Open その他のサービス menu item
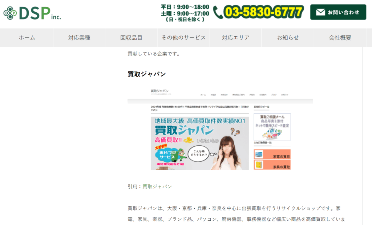Viewport: 372px width, 225px height. coord(183,38)
